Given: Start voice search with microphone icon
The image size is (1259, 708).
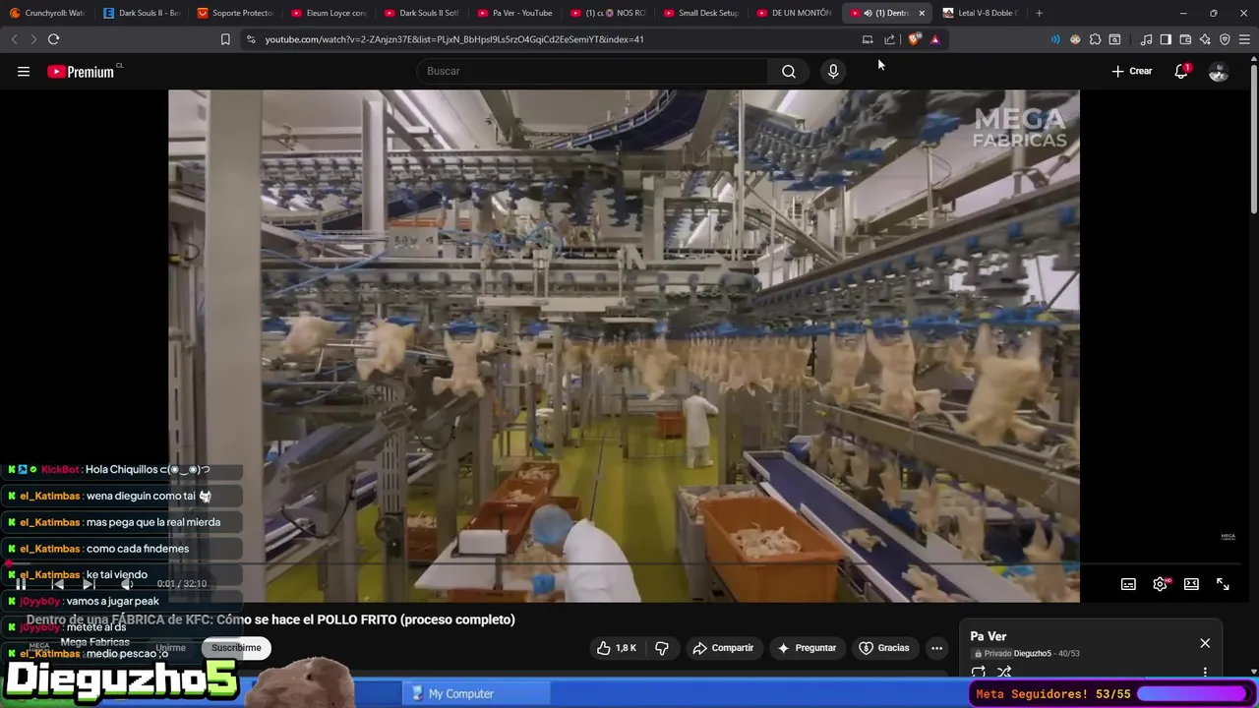Looking at the screenshot, I should [x=833, y=71].
